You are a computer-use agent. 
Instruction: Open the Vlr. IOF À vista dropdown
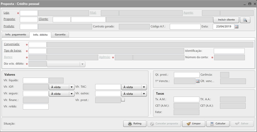click(62, 87)
